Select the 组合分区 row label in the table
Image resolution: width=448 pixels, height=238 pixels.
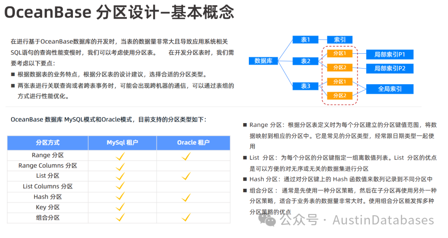(x=48, y=218)
